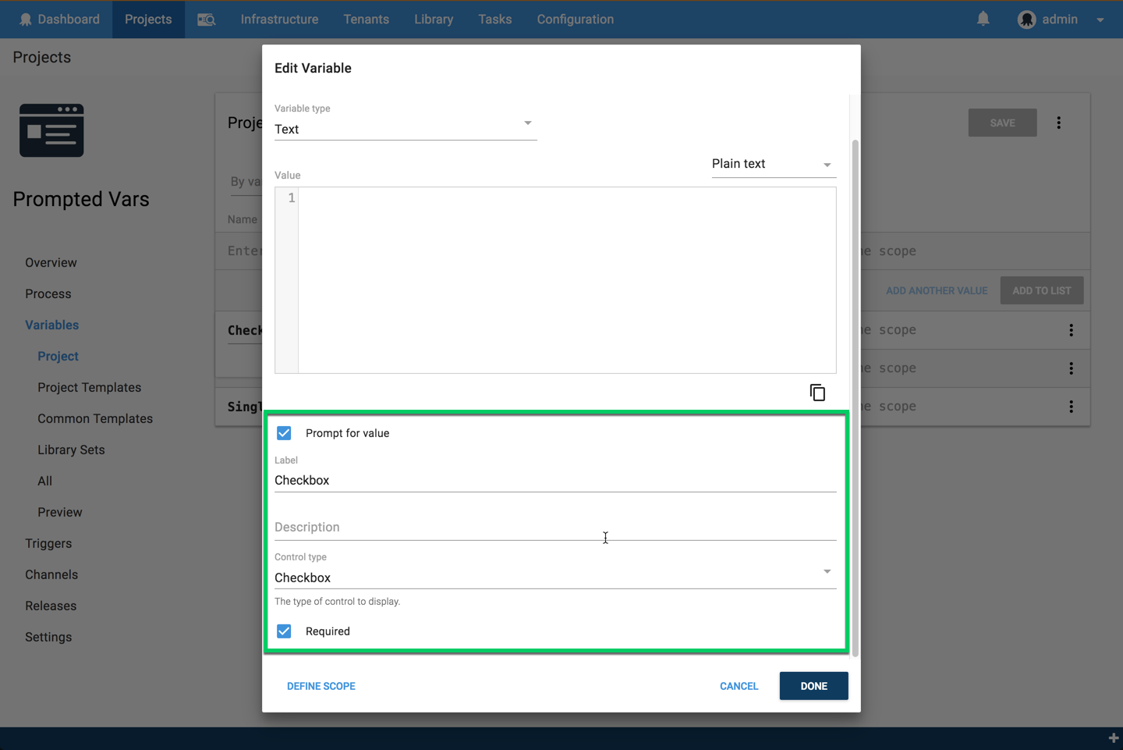Open the Plain text format dropdown
This screenshot has width=1123, height=750.
[x=827, y=165]
